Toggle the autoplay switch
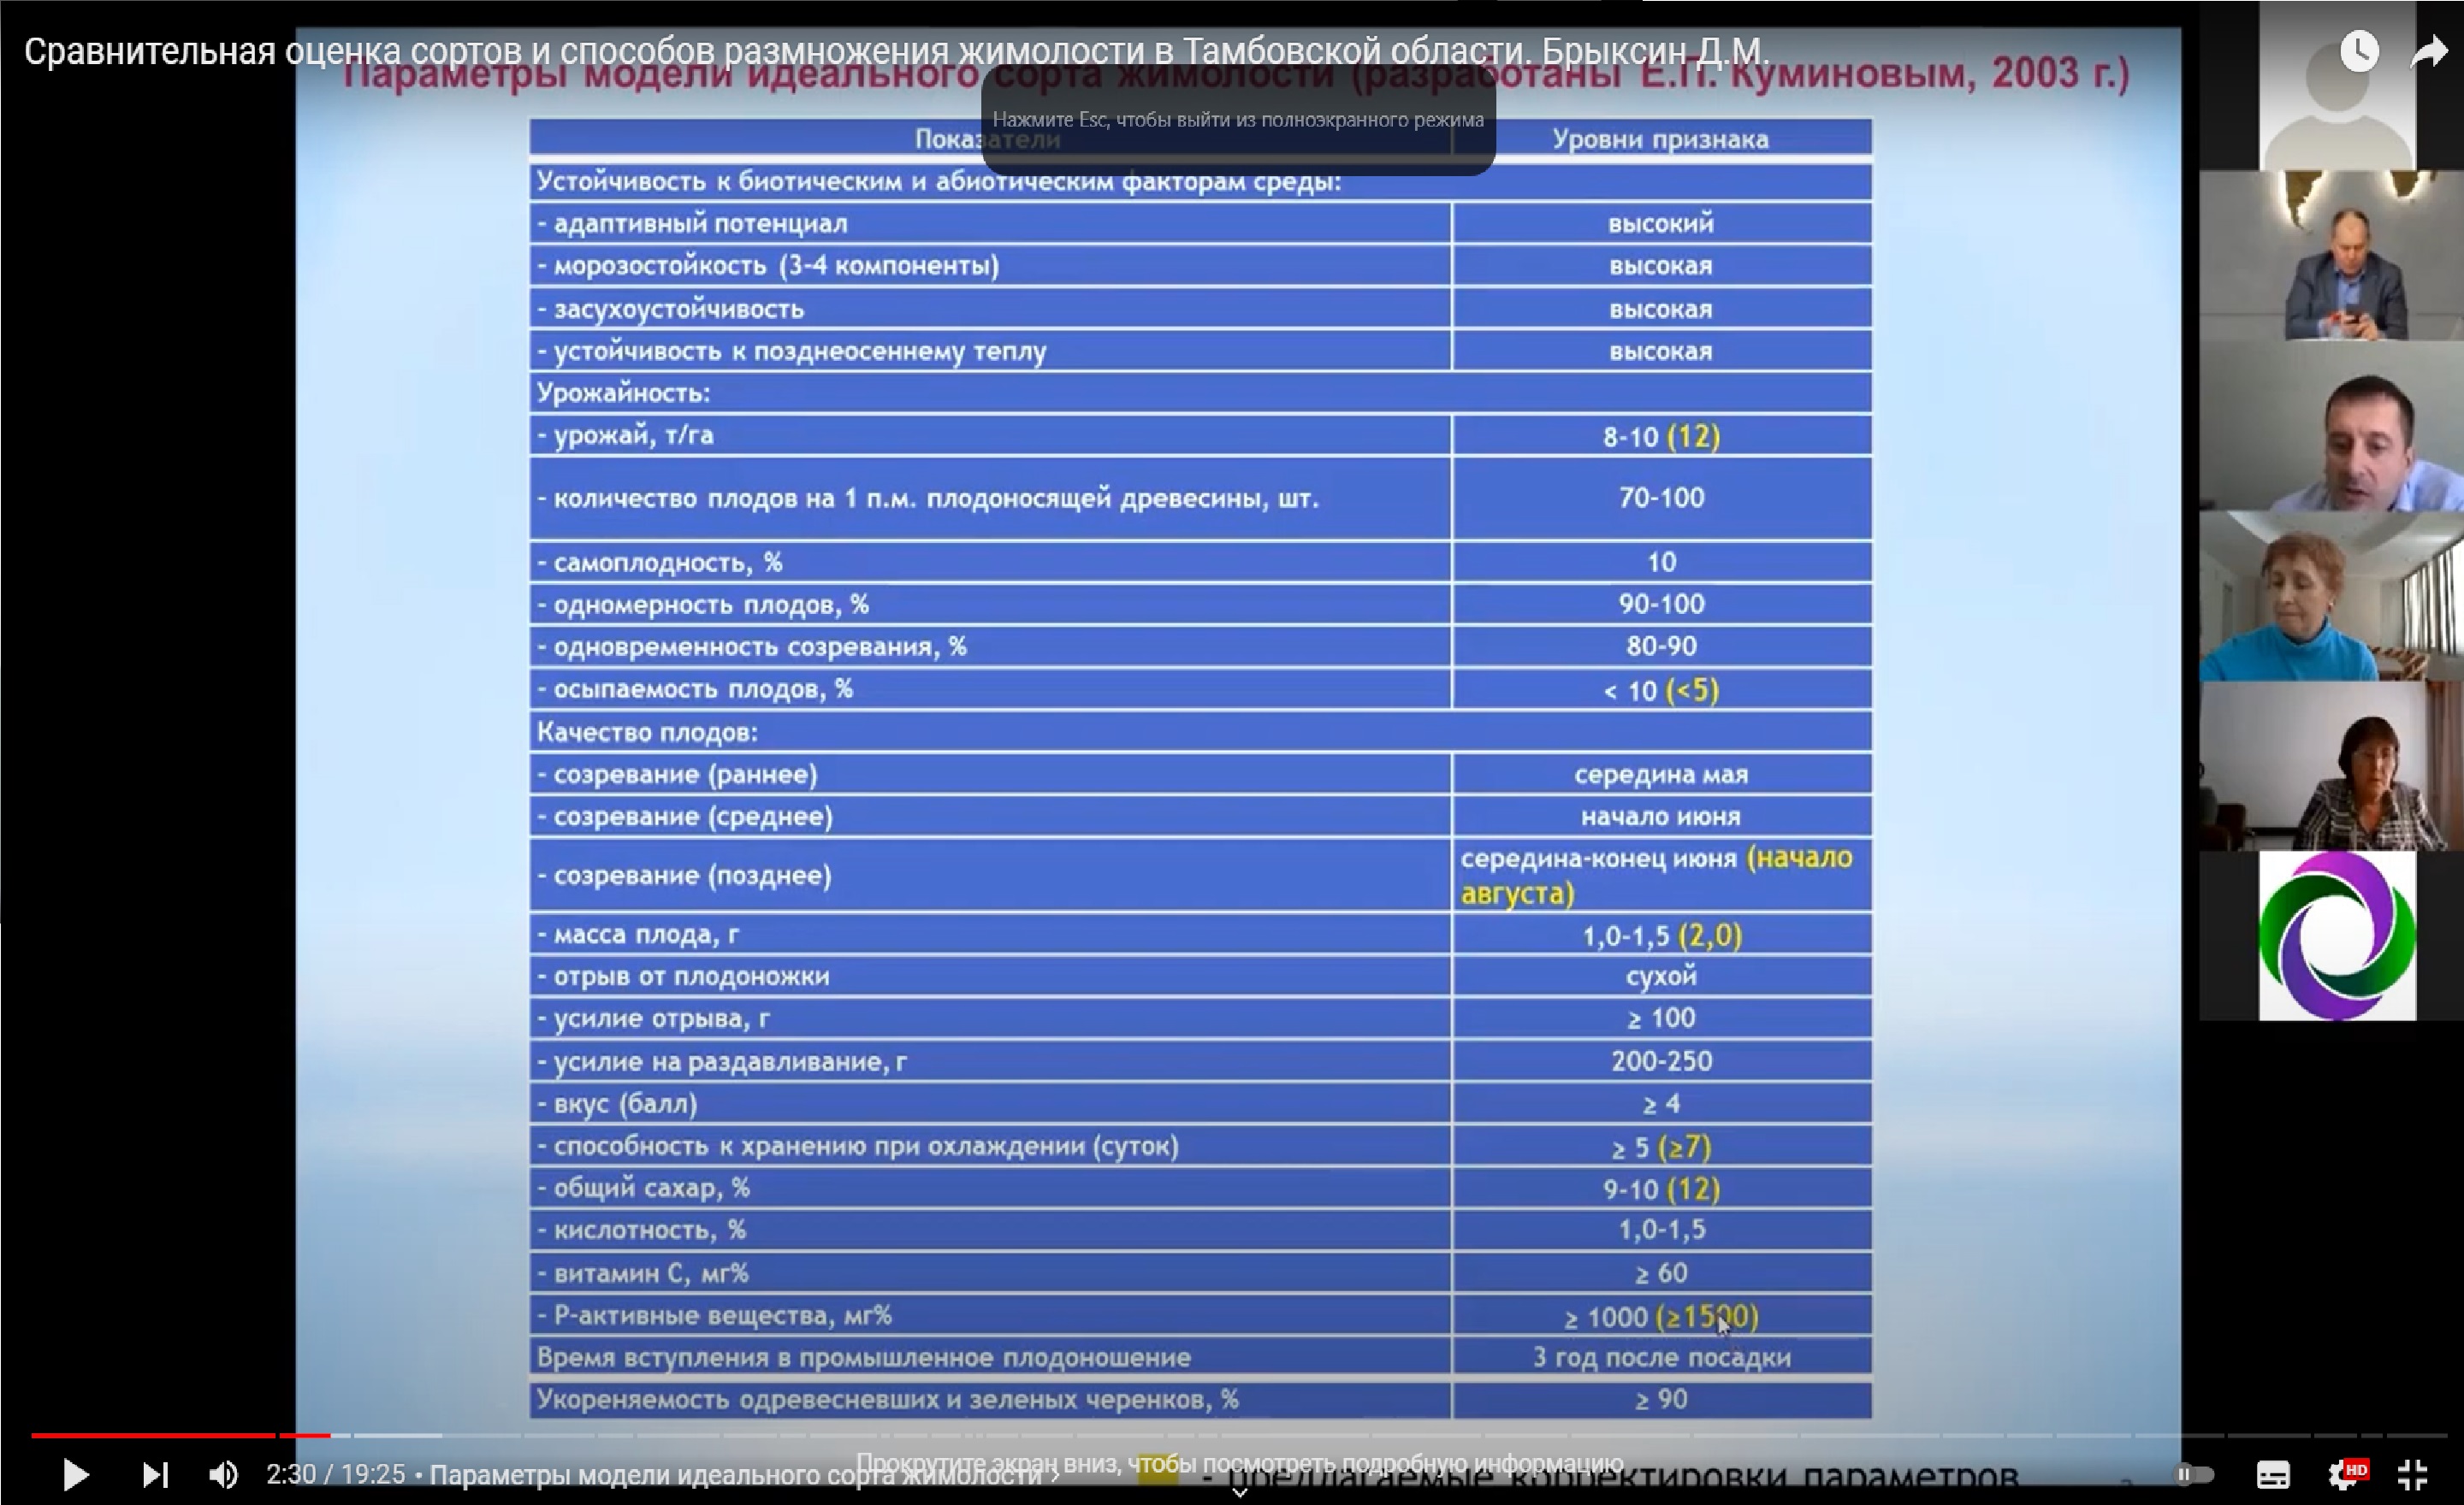This screenshot has height=1505, width=2464. (x=2194, y=1474)
